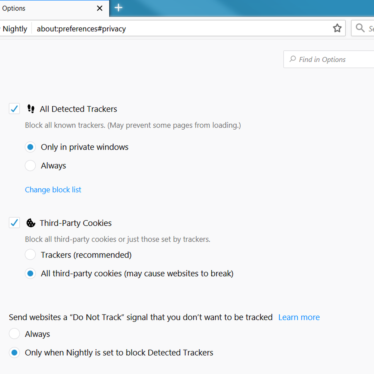374x374 pixels.
Task: Uncheck the Third-Party Cookies checkbox
Action: (14, 223)
